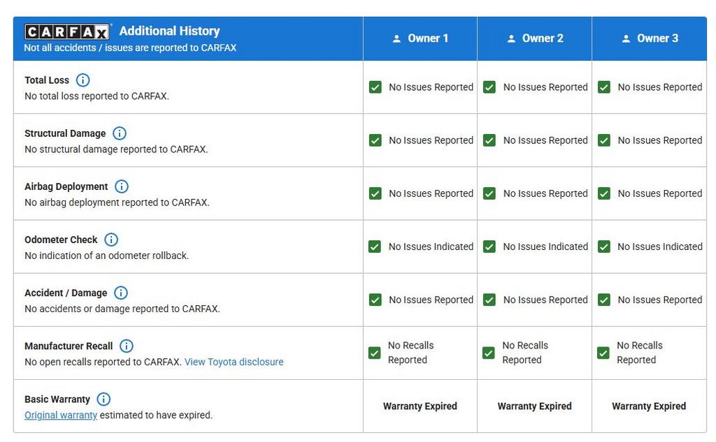The height and width of the screenshot is (442, 716).
Task: Click the Additional History heading text
Action: [169, 31]
